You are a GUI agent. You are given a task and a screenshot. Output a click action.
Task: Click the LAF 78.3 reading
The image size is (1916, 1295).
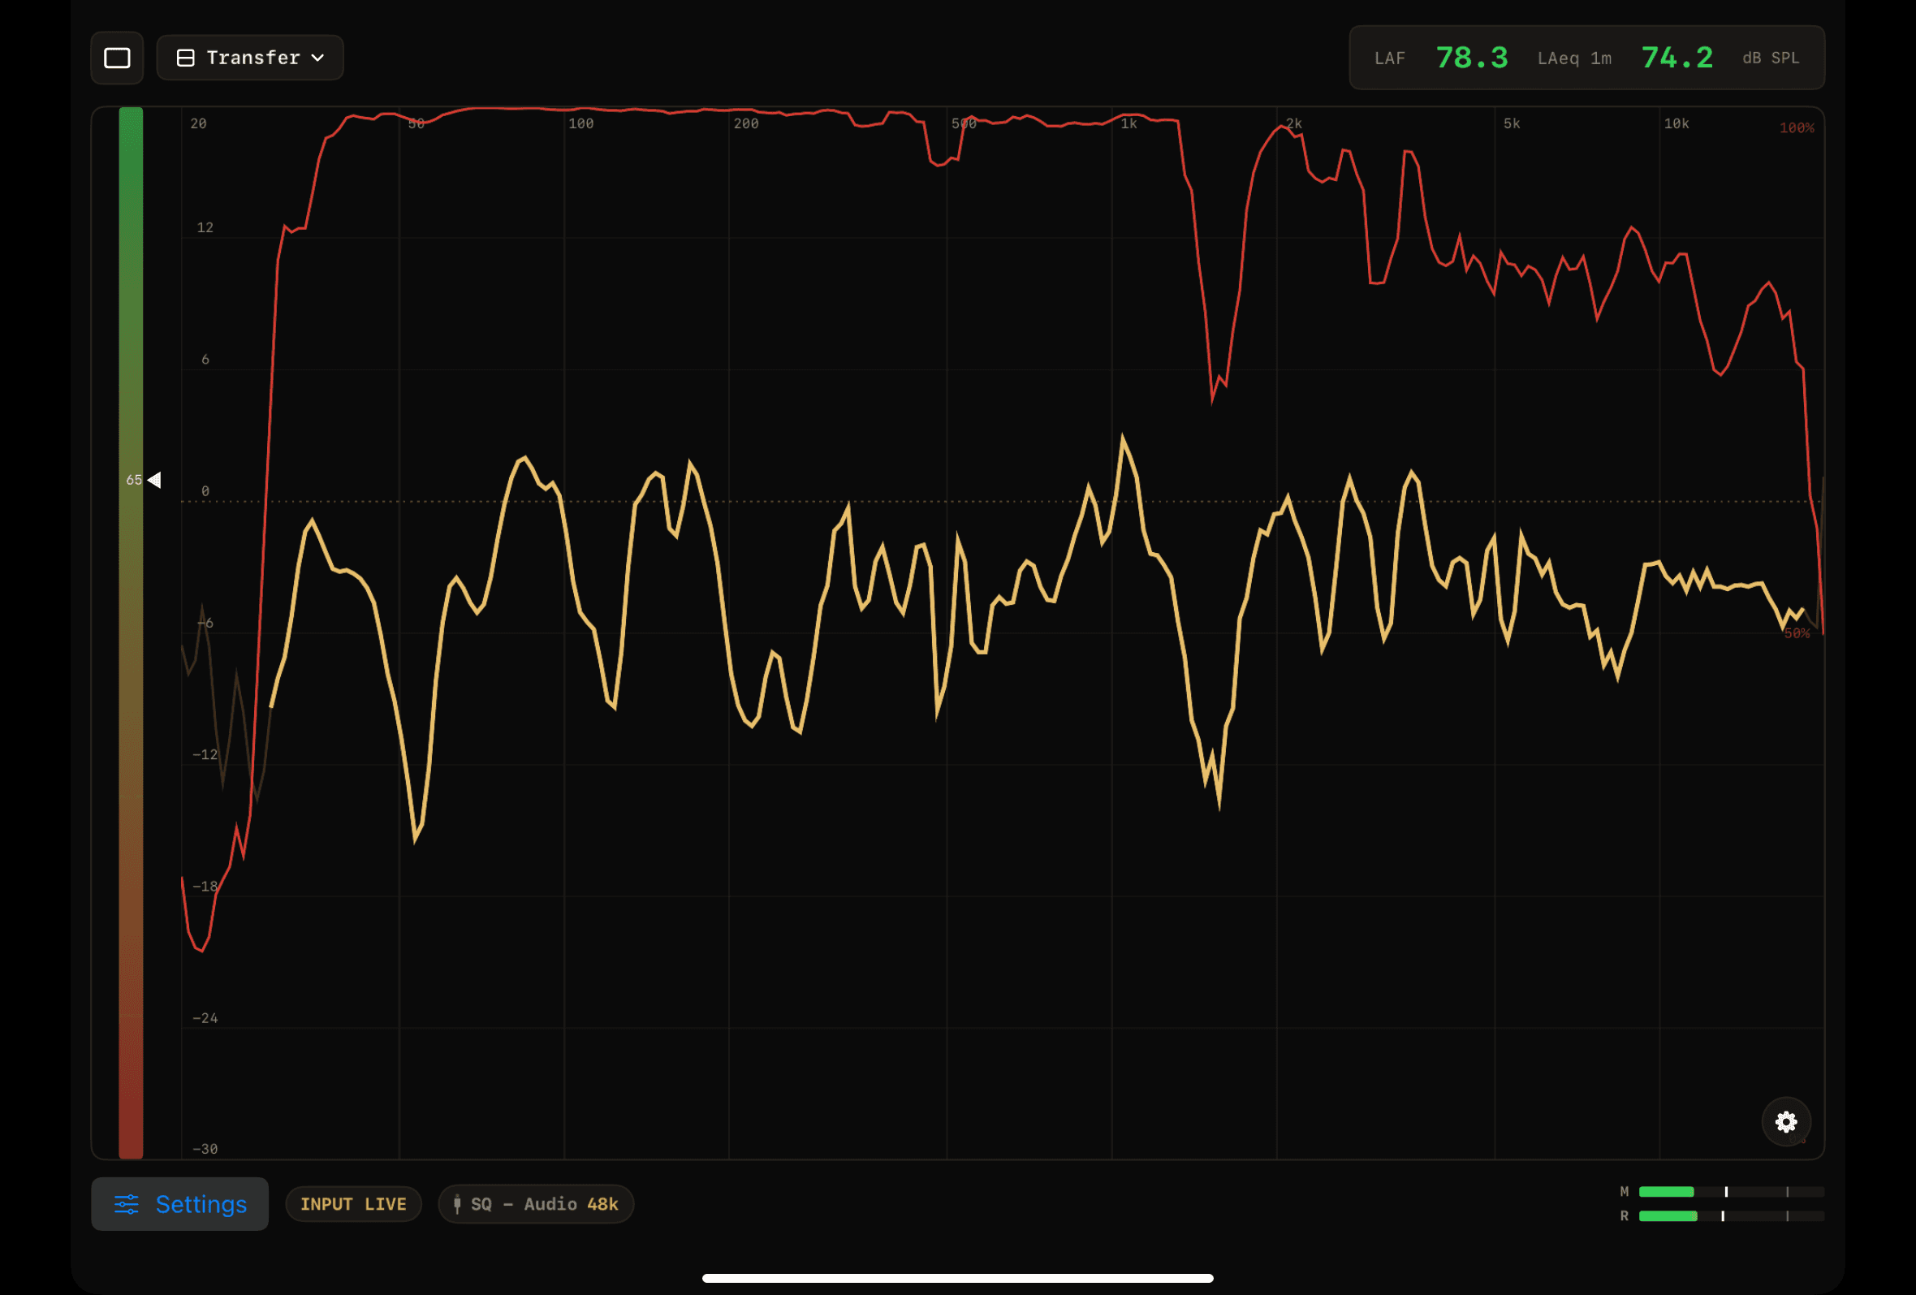pyautogui.click(x=1441, y=58)
